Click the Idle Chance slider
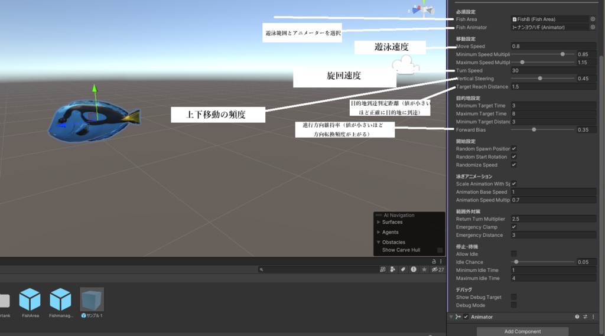This screenshot has width=605, height=336. pyautogui.click(x=543, y=262)
